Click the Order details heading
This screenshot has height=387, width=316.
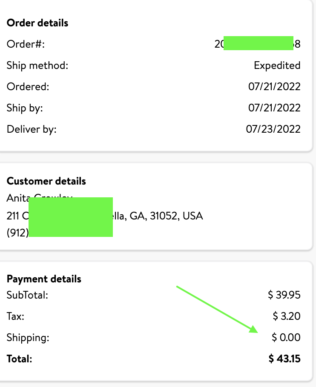coord(37,23)
